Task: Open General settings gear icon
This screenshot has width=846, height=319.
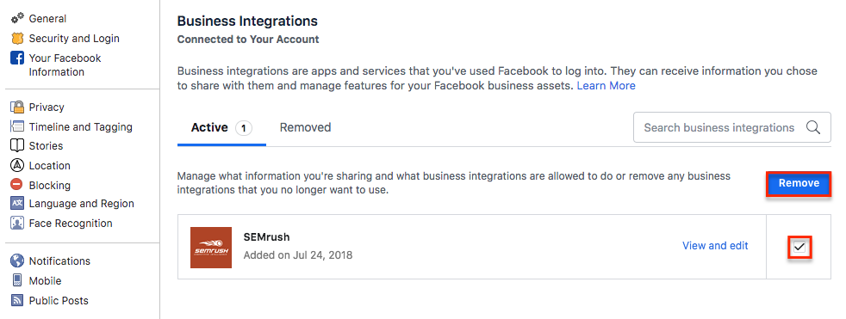Action: pyautogui.click(x=18, y=18)
